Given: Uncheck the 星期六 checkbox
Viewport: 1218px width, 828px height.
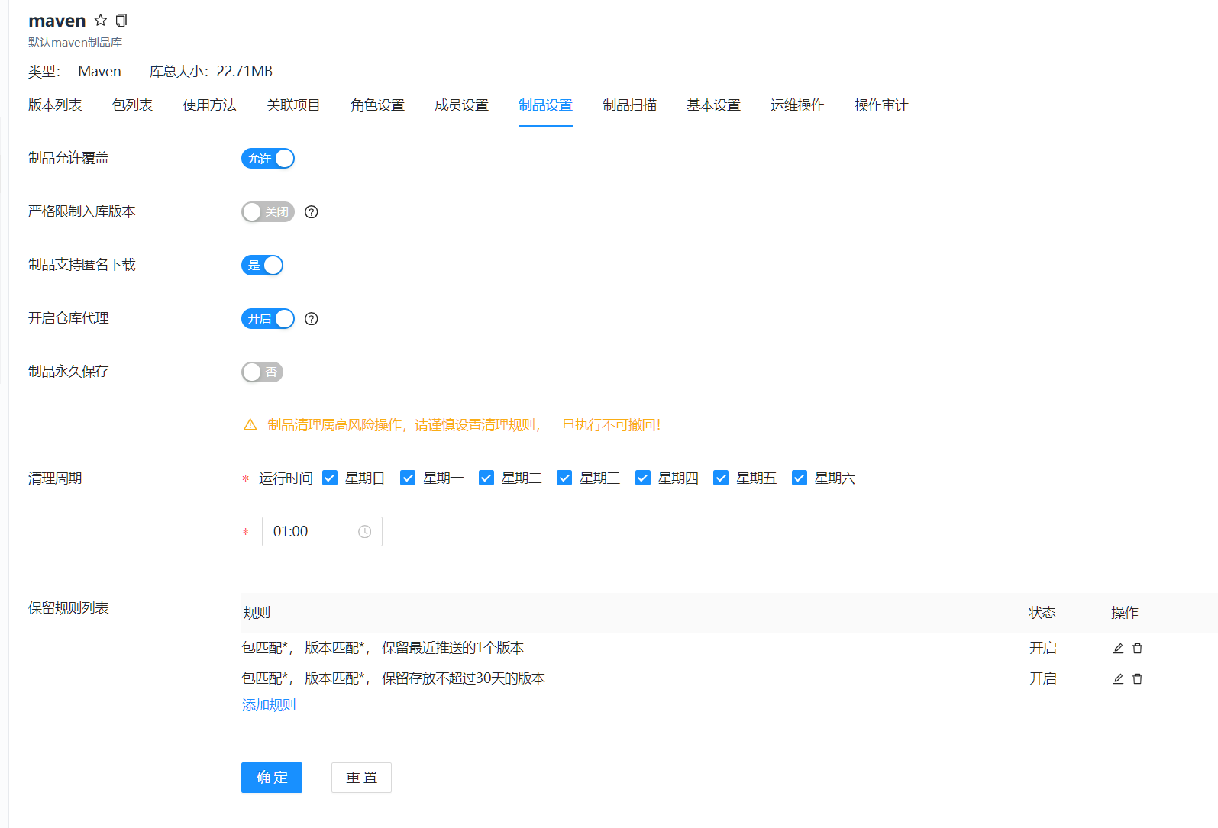Looking at the screenshot, I should click(x=800, y=478).
